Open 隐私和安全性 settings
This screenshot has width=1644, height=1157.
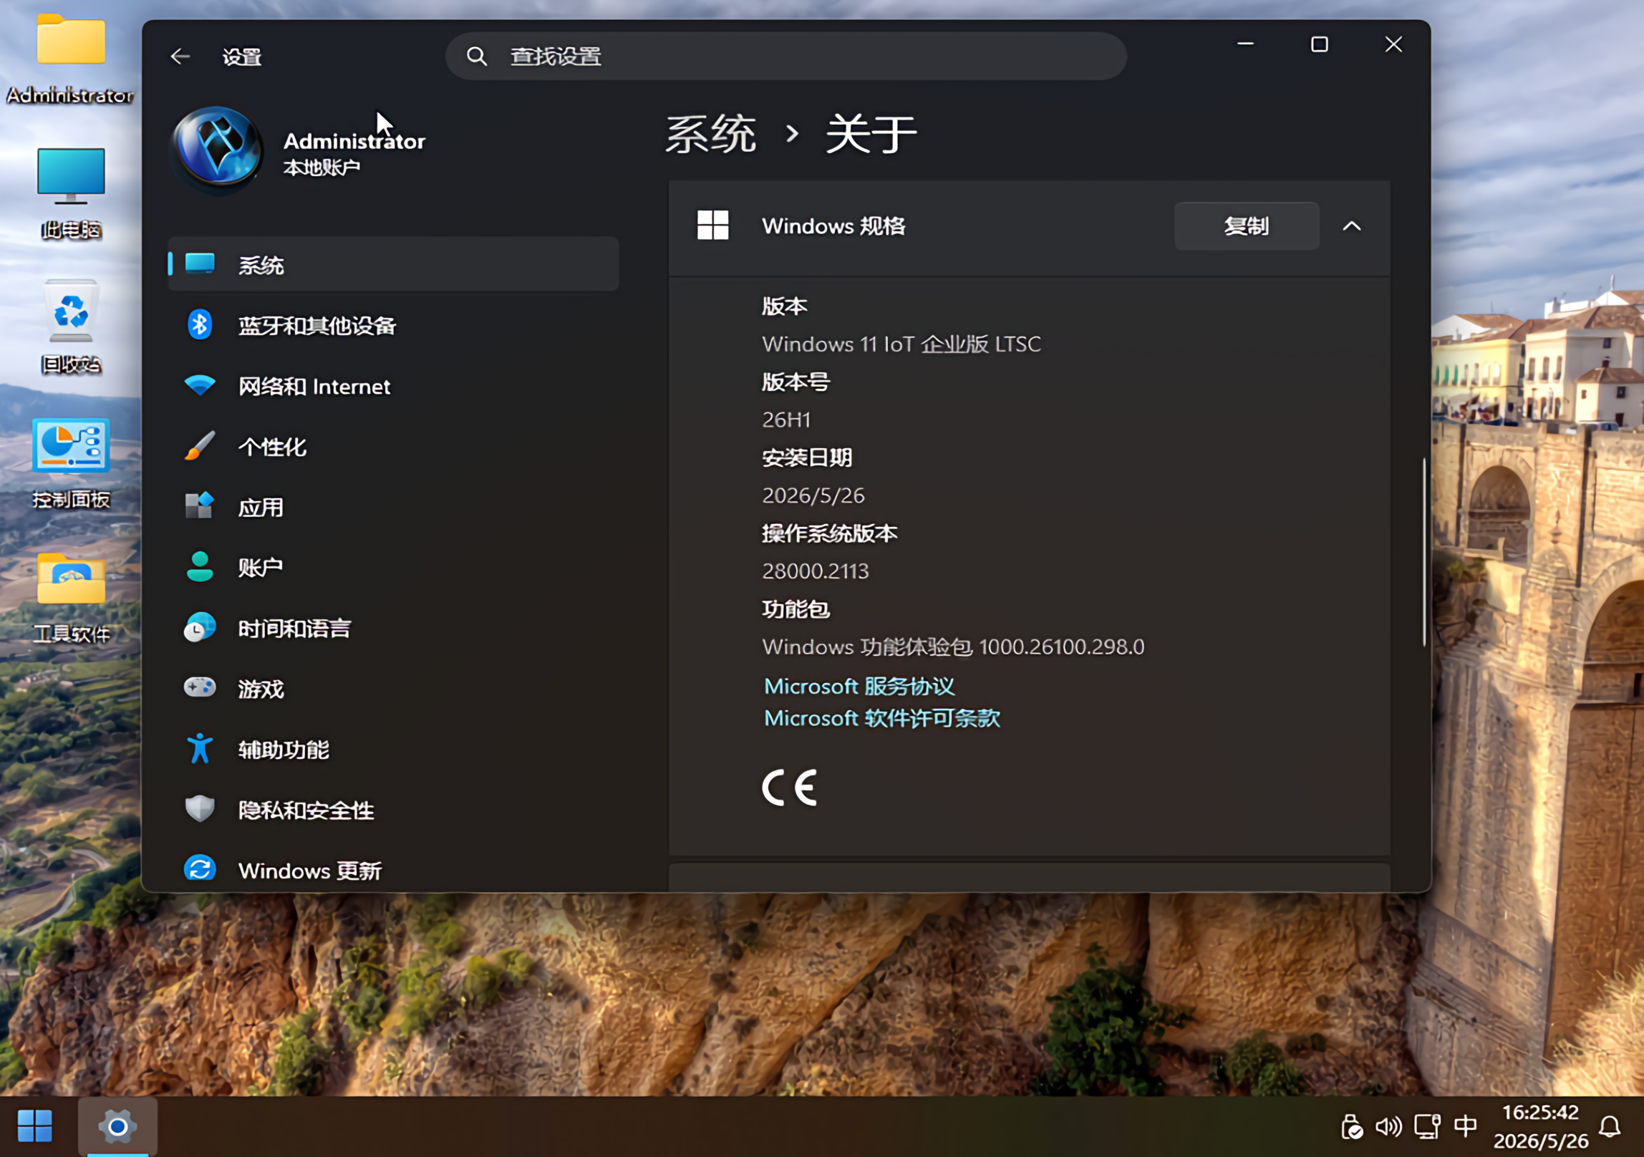[393, 809]
